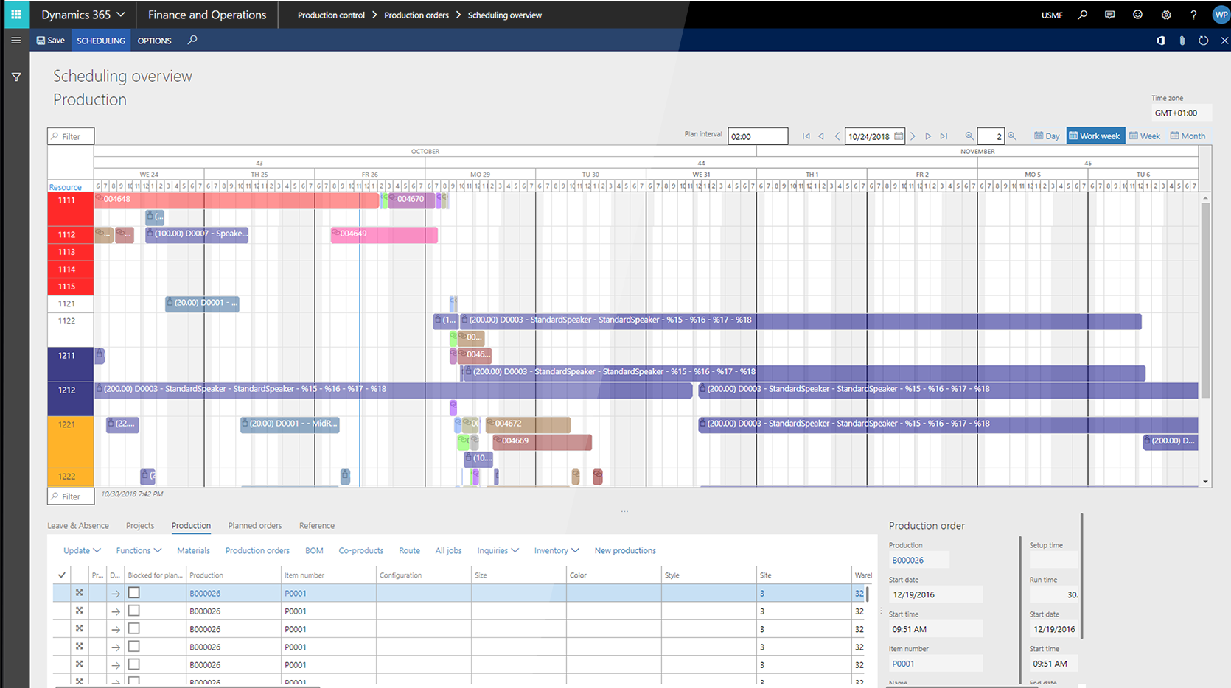The height and width of the screenshot is (688, 1231).
Task: Expand the Inventory dropdown
Action: click(555, 550)
